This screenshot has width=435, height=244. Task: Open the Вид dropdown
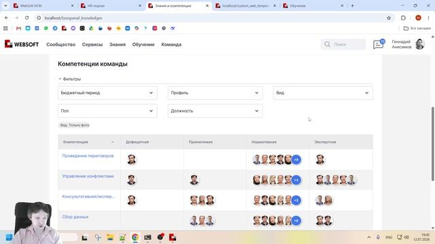point(323,93)
